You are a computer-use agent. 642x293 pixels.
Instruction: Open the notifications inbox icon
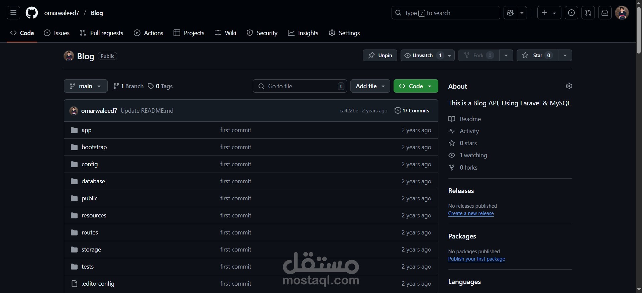[605, 13]
